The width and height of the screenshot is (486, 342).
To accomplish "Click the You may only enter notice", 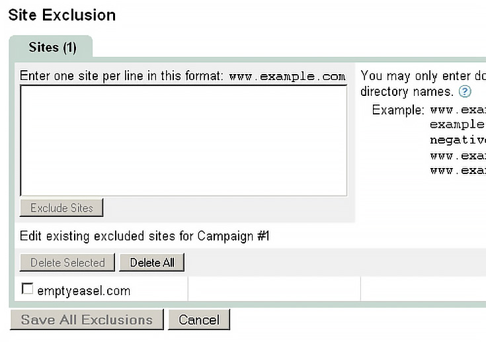I will click(423, 75).
